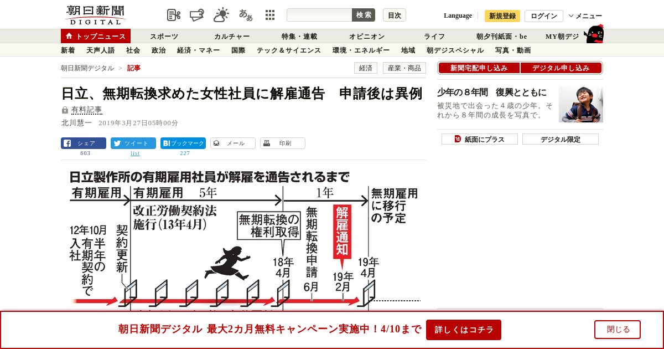The height and width of the screenshot is (349, 664).
Task: Close the campaign banner with 閉じる
Action: [618, 330]
